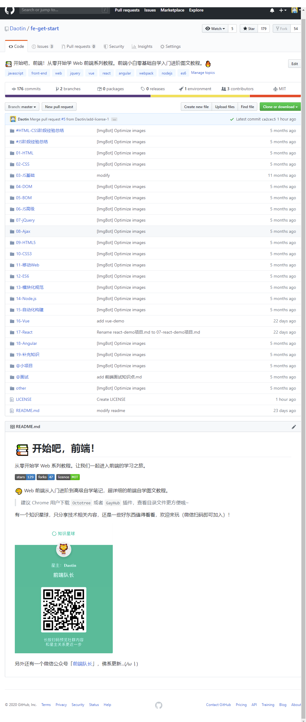Click the pencil edit README icon
This screenshot has height=722, width=306.
tap(294, 427)
